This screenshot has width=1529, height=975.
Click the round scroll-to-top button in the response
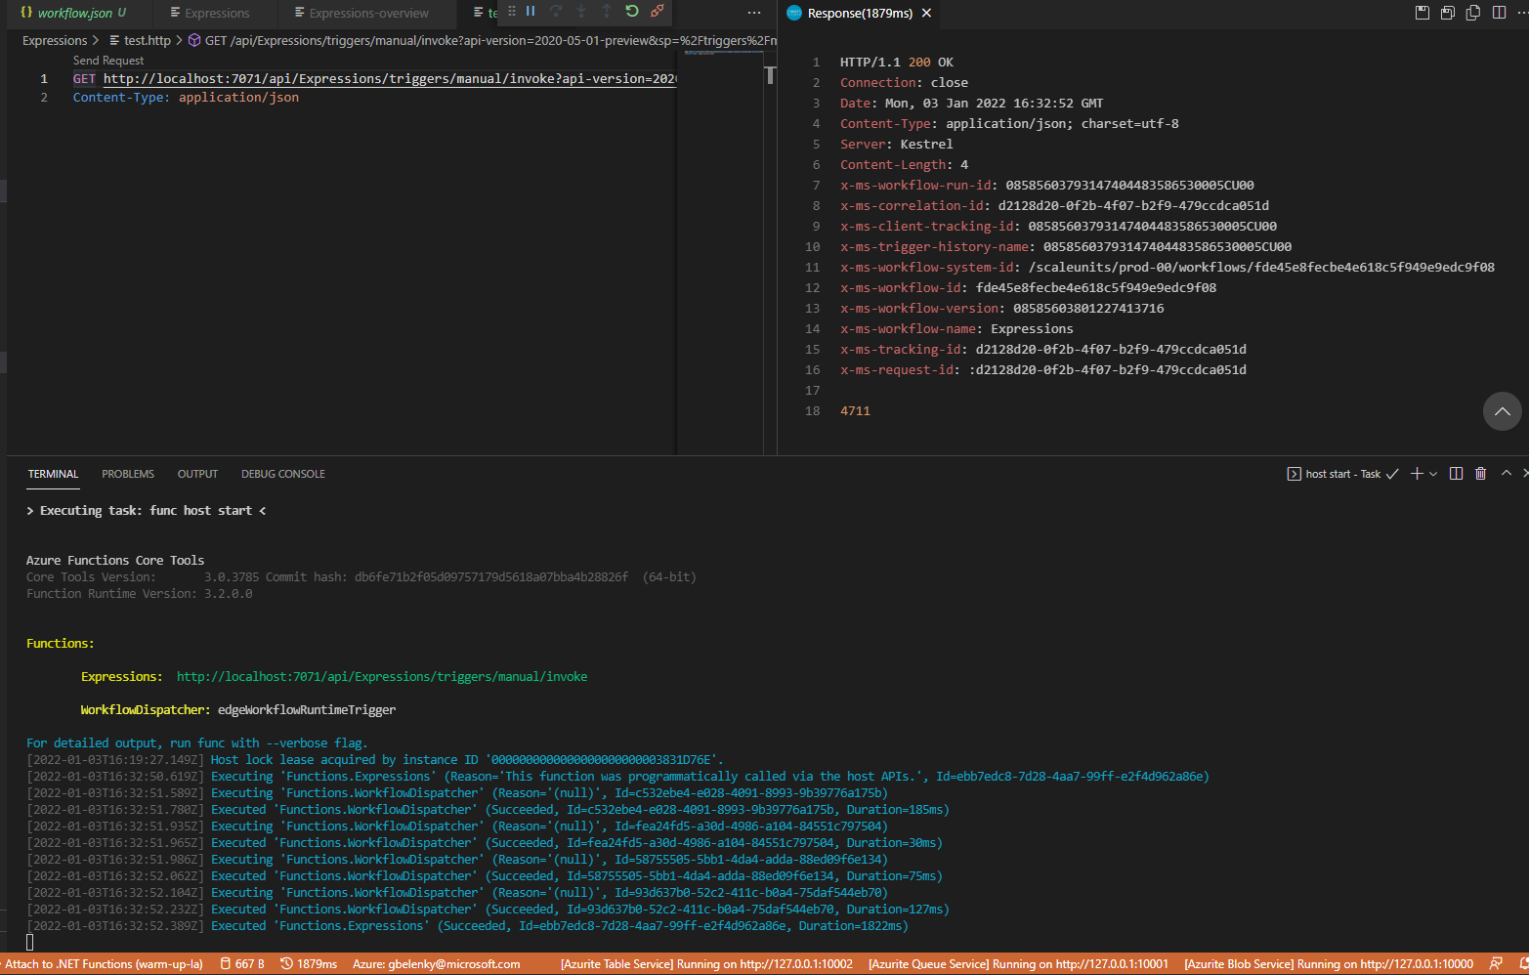tap(1503, 411)
